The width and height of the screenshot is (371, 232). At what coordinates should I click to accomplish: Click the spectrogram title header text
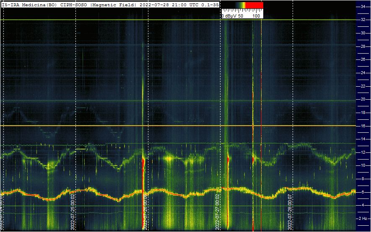(110, 4)
